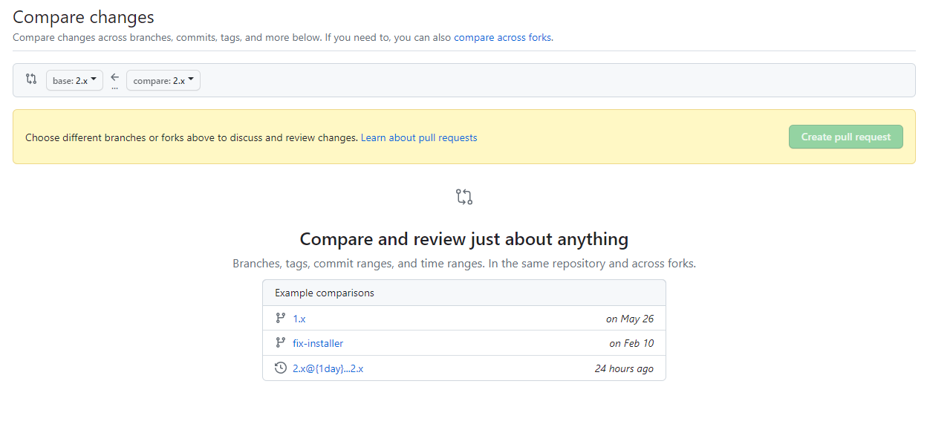This screenshot has height=433, width=927.
Task: Click the branch icon beside fix-installer
Action: [x=280, y=342]
